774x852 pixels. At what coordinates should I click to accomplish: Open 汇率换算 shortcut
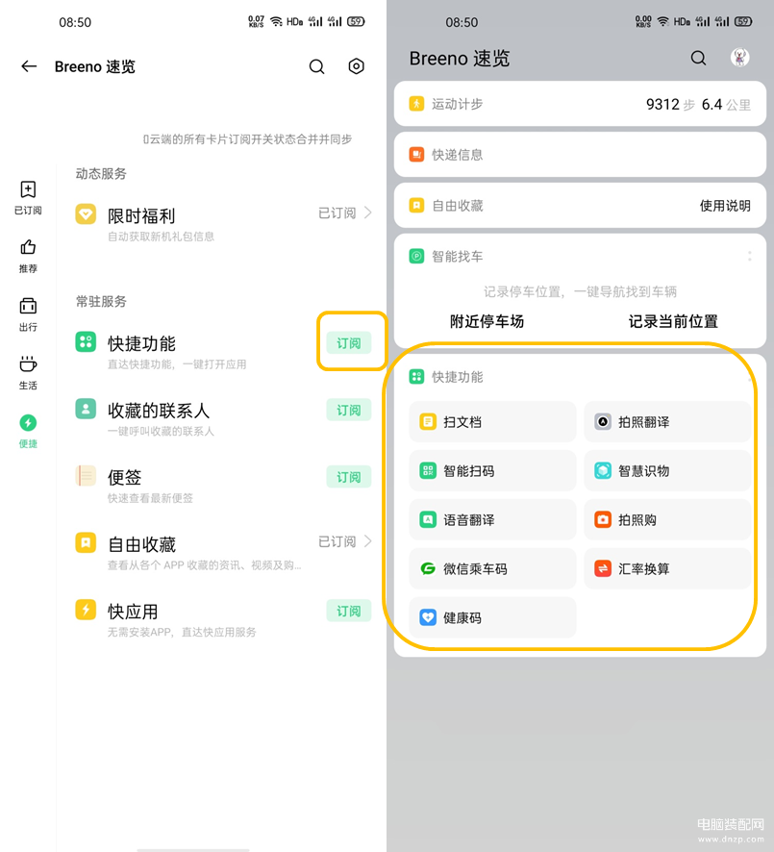[667, 568]
